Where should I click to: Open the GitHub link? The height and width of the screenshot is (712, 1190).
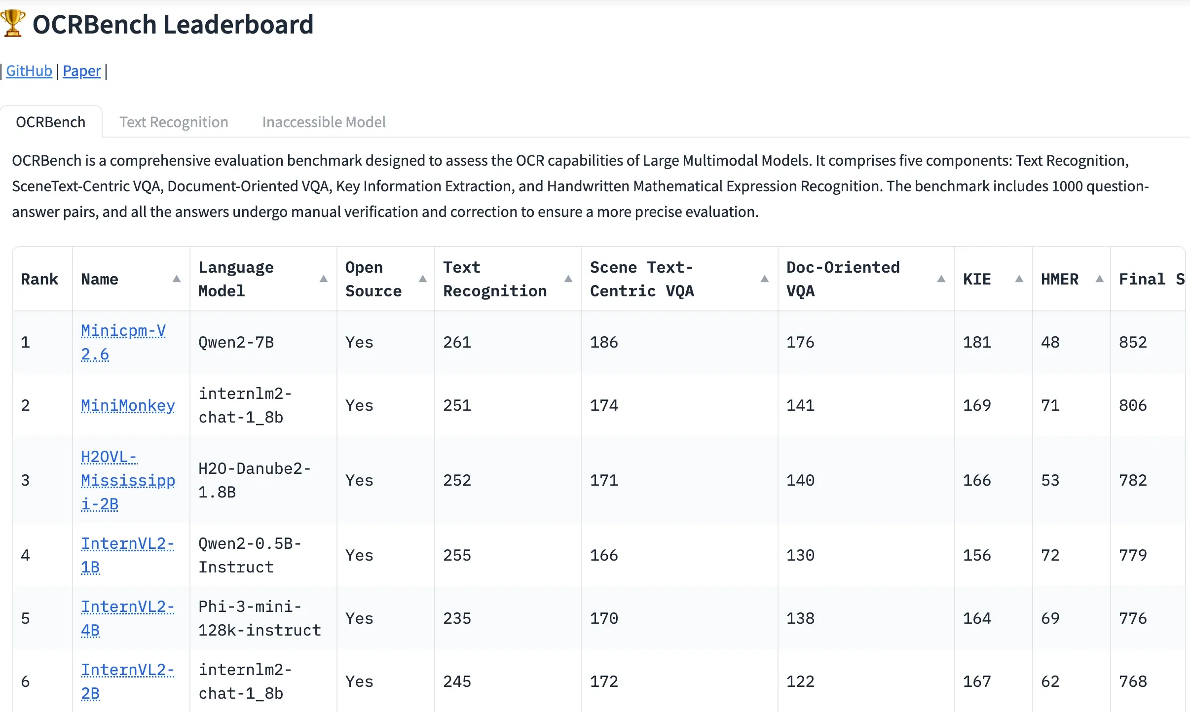click(29, 71)
